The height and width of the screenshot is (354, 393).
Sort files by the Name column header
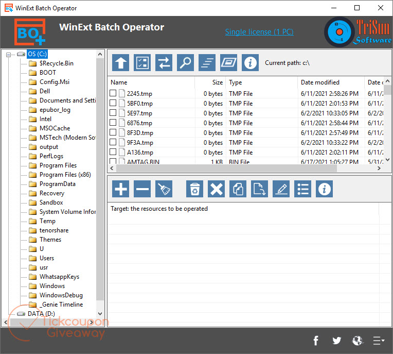click(151, 82)
